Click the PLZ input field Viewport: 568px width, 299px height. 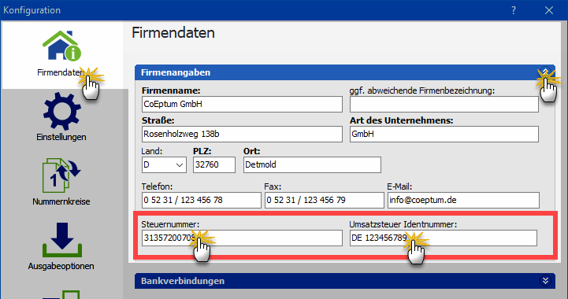click(214, 164)
